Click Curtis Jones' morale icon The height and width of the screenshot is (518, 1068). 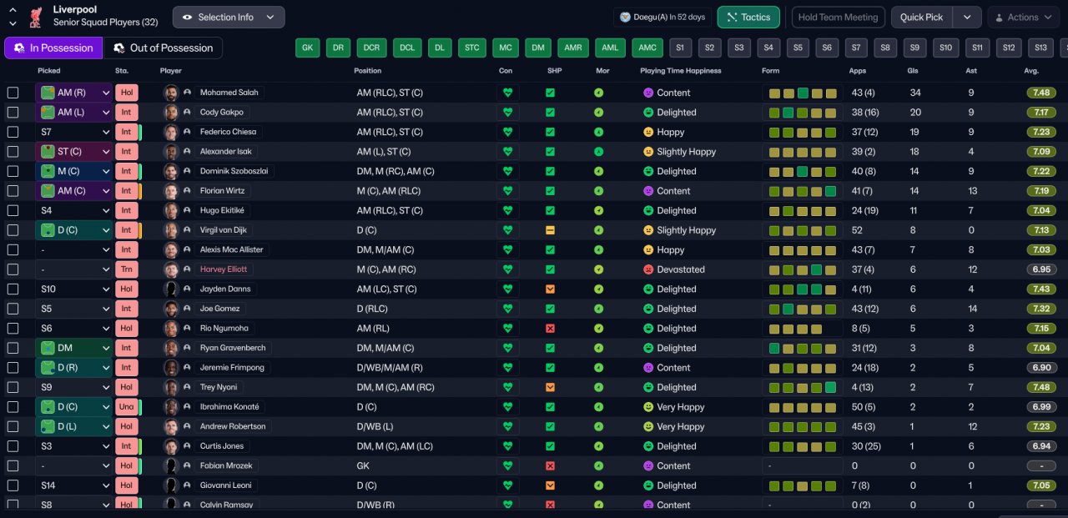[x=599, y=446]
